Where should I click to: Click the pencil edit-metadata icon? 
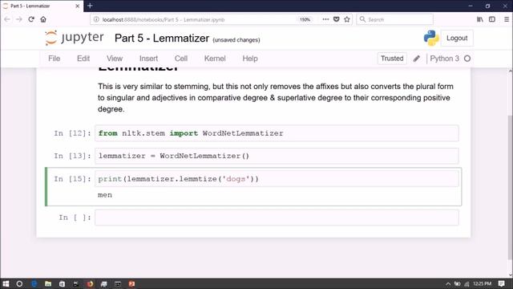pos(417,59)
